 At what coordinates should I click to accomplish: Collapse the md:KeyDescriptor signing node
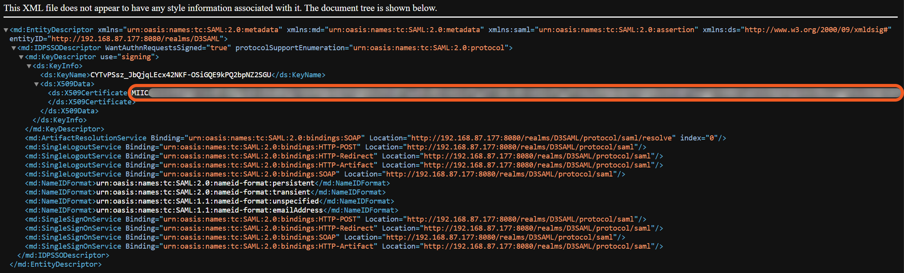pyautogui.click(x=21, y=57)
